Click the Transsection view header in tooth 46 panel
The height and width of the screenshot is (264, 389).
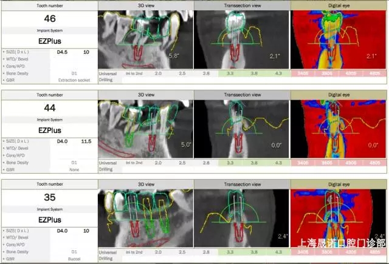coord(242,5)
